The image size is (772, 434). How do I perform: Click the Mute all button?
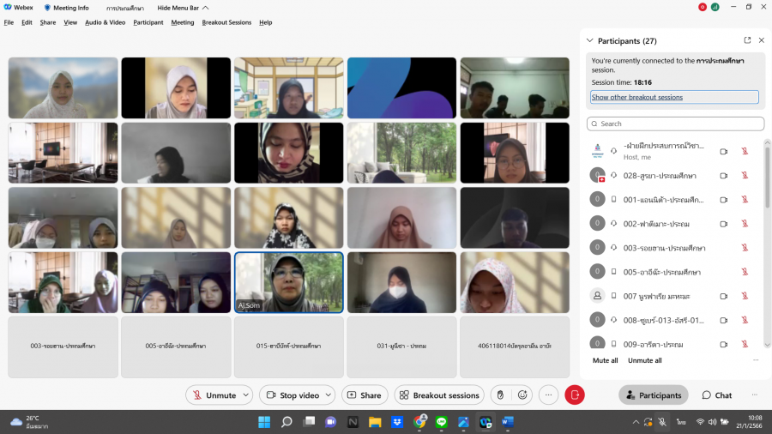(605, 360)
